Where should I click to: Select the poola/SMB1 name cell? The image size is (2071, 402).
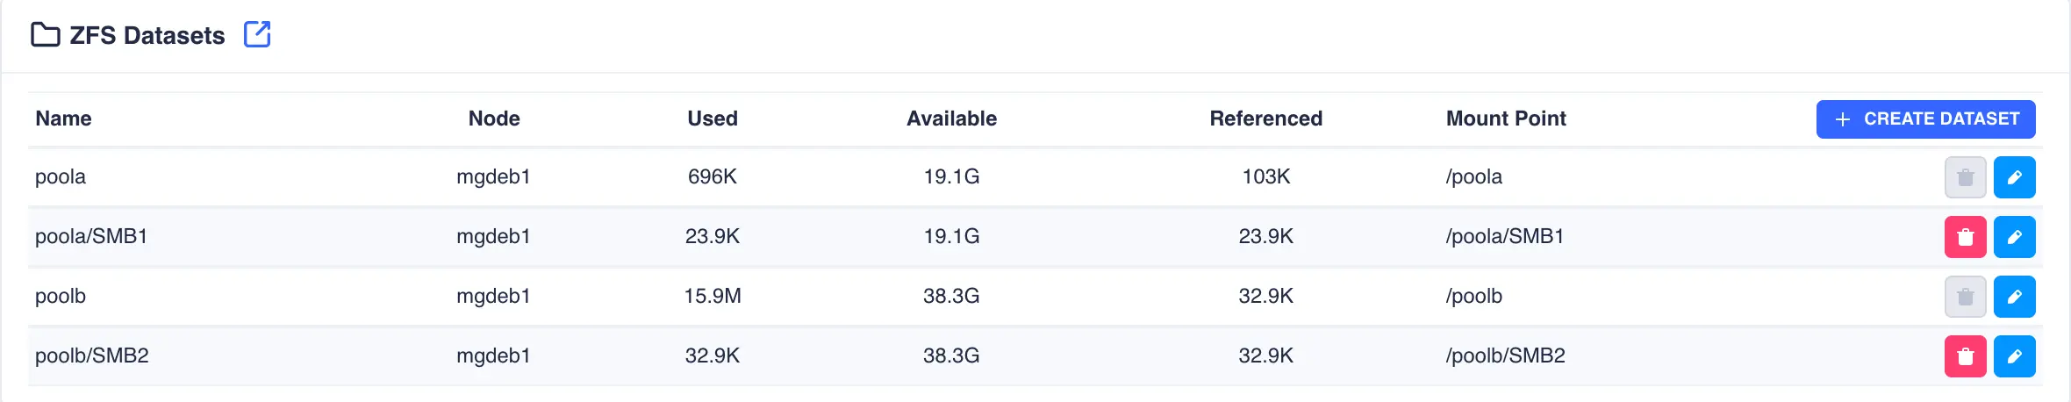pos(91,236)
